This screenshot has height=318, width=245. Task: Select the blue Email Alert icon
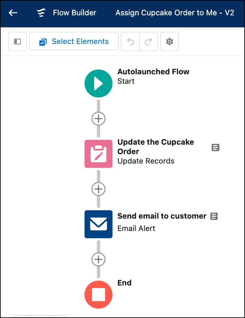pos(99,224)
